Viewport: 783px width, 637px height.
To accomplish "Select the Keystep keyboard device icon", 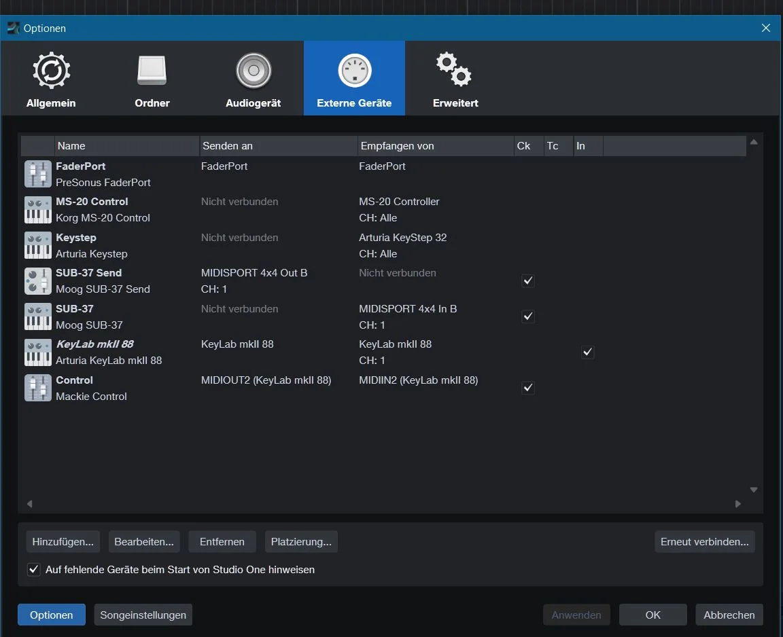I will 38,245.
